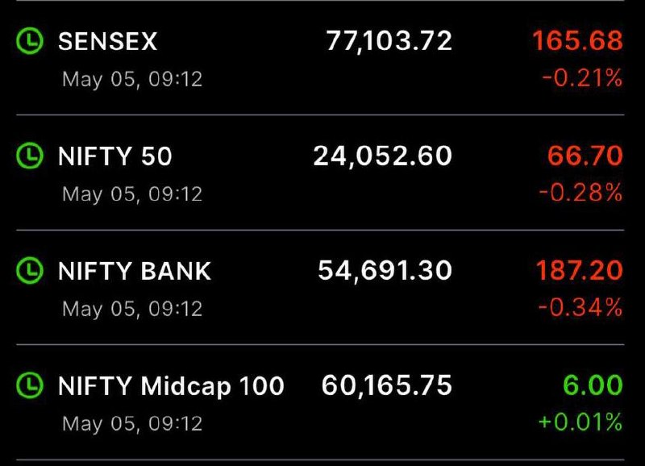Click the +0.01% percentage for Midcap 100

coord(580,422)
